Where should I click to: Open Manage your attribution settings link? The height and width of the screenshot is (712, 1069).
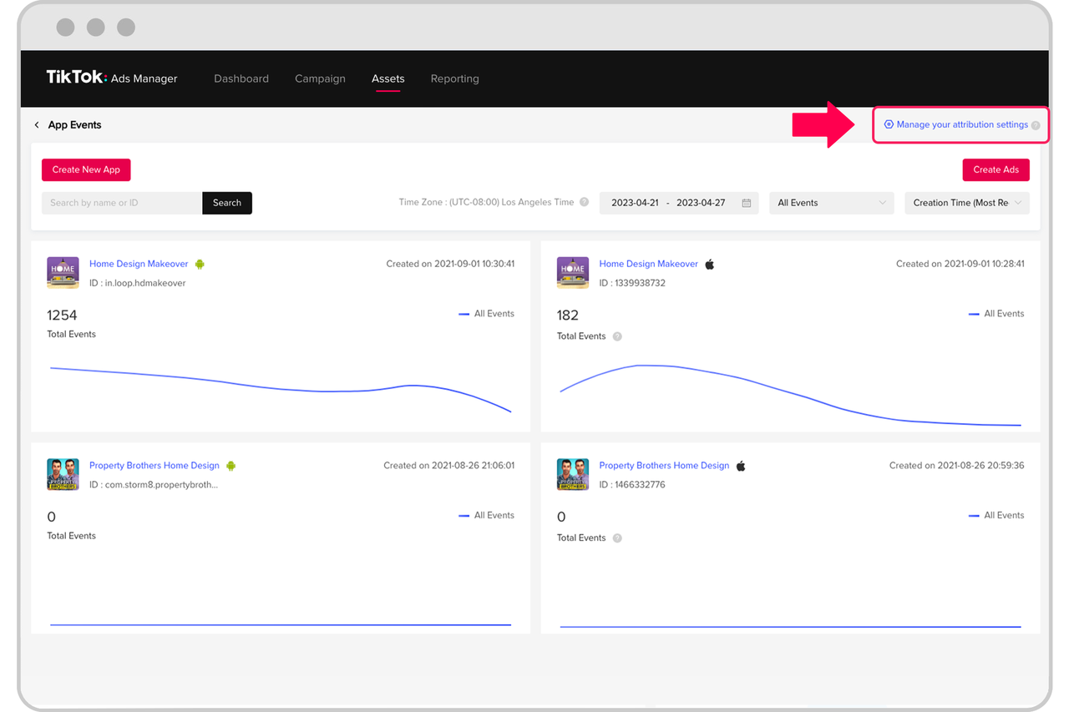click(x=962, y=124)
